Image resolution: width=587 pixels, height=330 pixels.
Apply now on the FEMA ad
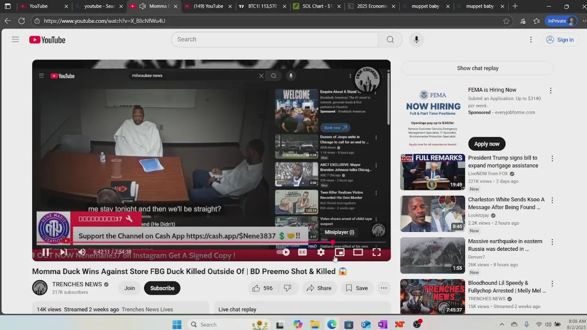coord(487,144)
